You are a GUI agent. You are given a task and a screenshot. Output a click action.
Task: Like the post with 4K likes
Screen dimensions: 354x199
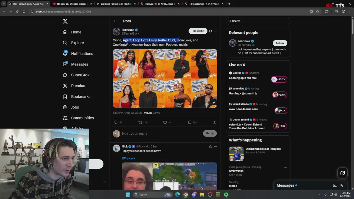pos(167,122)
